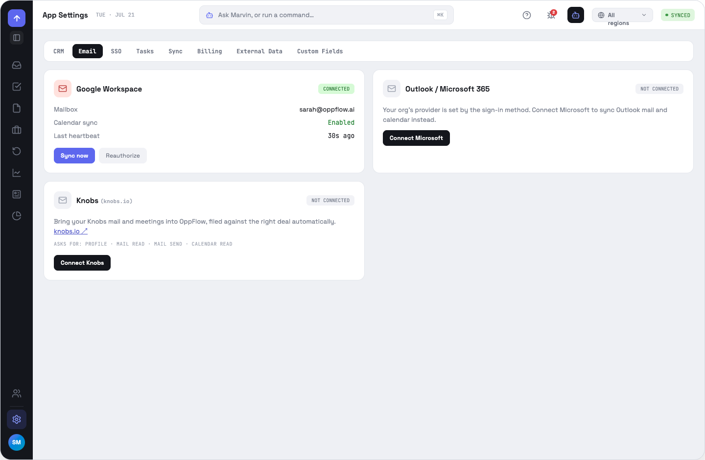Open the help question mark icon
705x460 pixels.
point(527,15)
